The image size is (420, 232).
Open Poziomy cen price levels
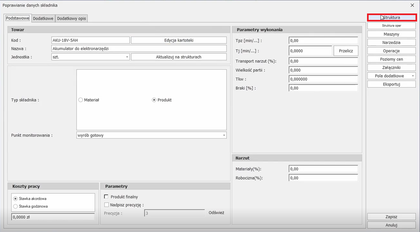(x=392, y=59)
